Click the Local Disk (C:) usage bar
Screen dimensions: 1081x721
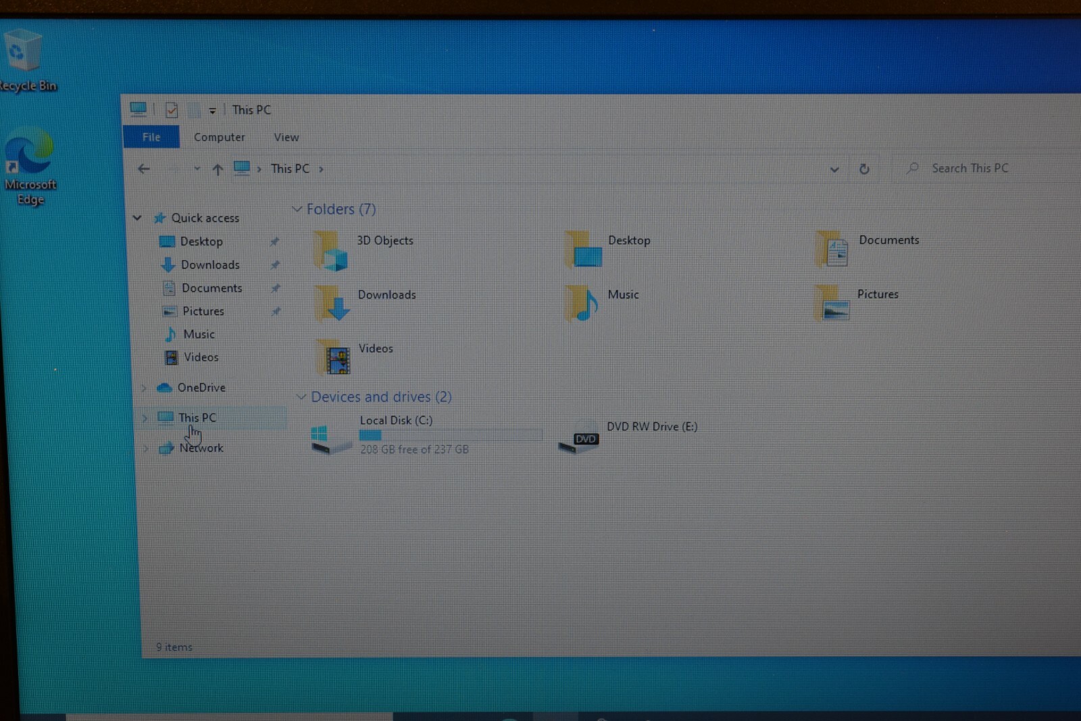(x=451, y=434)
